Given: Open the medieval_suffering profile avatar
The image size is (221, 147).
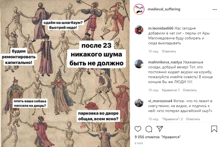Looking at the screenshot, I should [139, 9].
